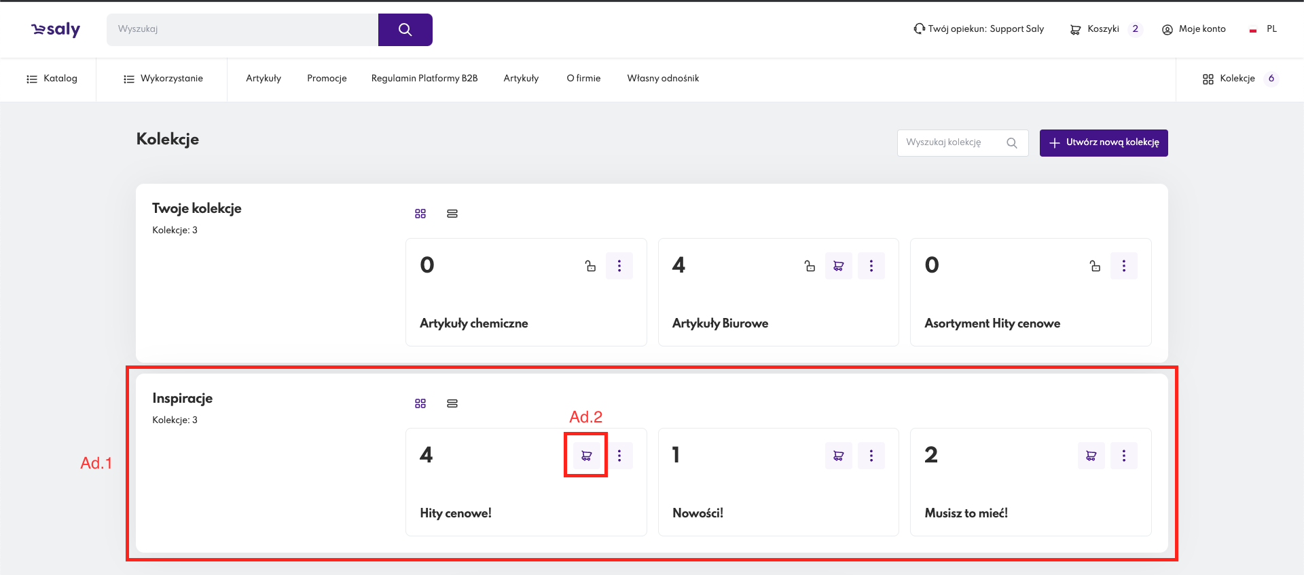Switch Twoje kolekcje to grid view
The image size is (1304, 575).
coord(420,214)
